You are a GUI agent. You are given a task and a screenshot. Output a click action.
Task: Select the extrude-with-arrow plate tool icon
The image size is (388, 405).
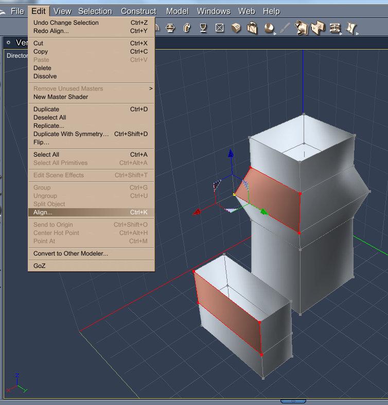pyautogui.click(x=302, y=28)
